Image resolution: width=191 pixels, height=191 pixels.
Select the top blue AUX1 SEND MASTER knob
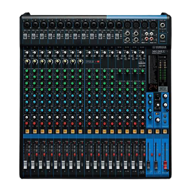(x=150, y=96)
